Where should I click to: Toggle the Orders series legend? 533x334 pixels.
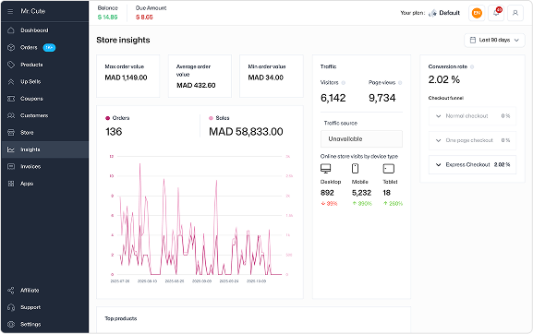click(x=117, y=118)
